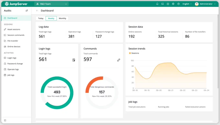Viewport: 220px width, 125px height.
Task: Open the web terminal icon in header
Action: [162, 4]
